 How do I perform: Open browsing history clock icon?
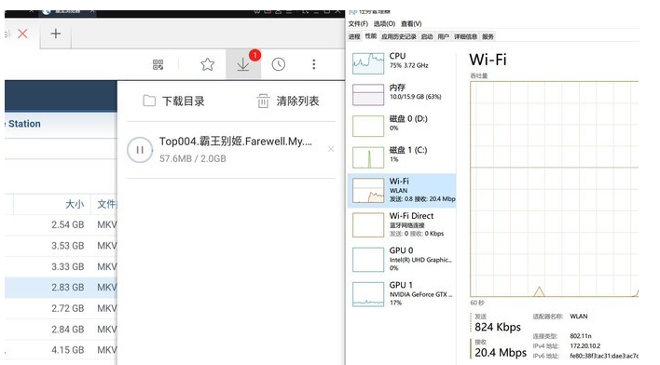278,64
